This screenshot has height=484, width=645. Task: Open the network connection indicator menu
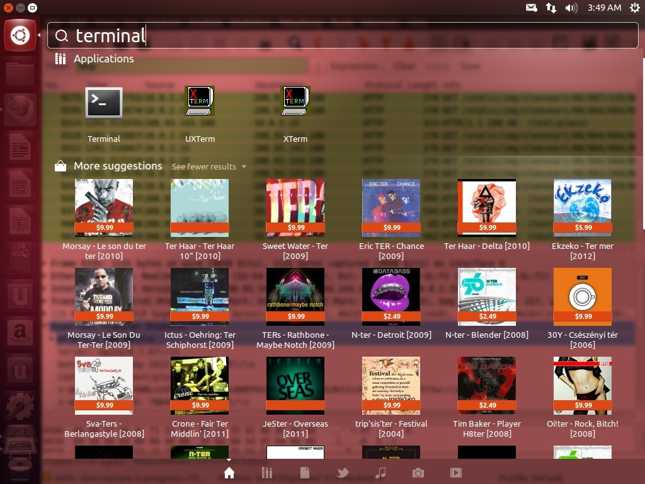[551, 8]
